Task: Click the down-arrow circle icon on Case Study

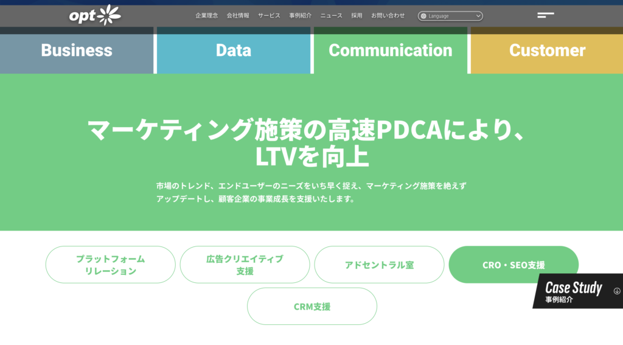Action: [x=617, y=291]
